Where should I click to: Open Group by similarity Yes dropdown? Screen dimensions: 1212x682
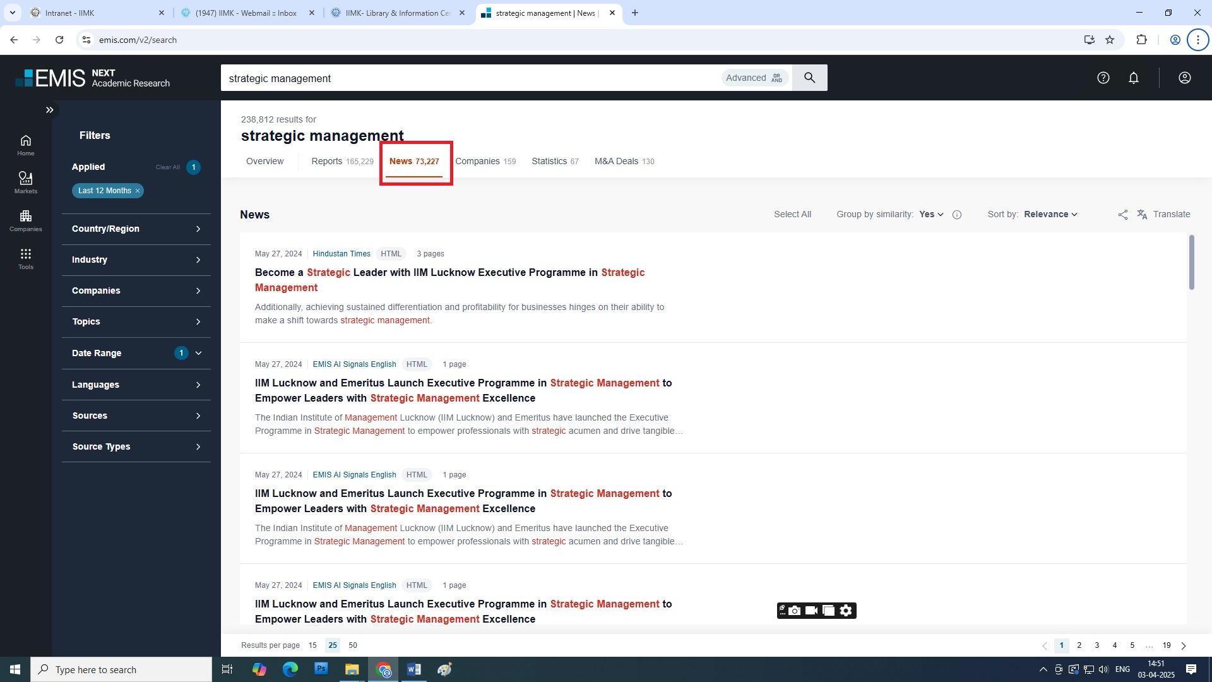pyautogui.click(x=931, y=215)
